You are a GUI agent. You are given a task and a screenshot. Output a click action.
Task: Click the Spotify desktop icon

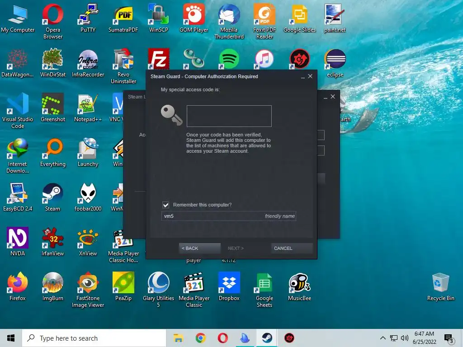229,59
